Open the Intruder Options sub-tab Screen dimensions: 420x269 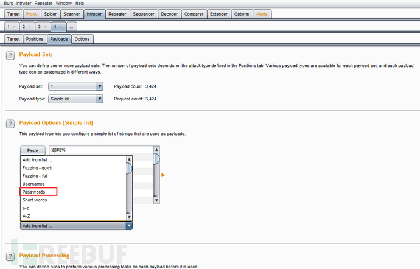tap(82, 39)
